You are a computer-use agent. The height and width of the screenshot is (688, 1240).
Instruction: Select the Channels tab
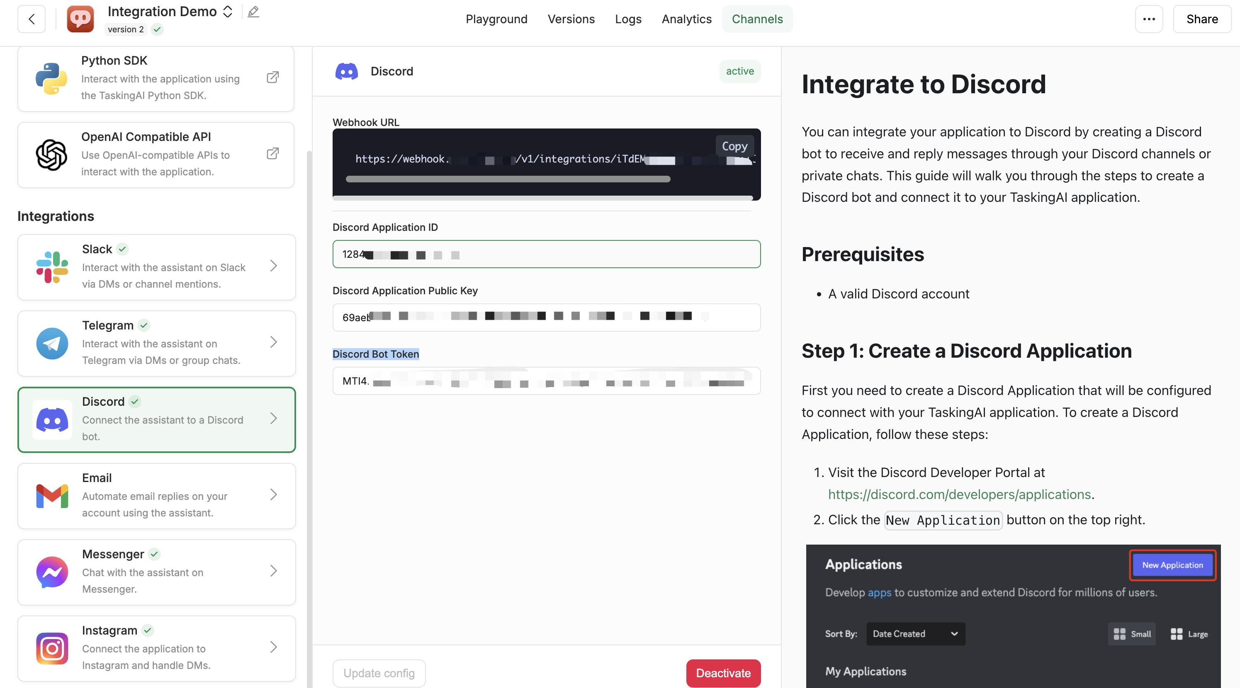point(757,19)
